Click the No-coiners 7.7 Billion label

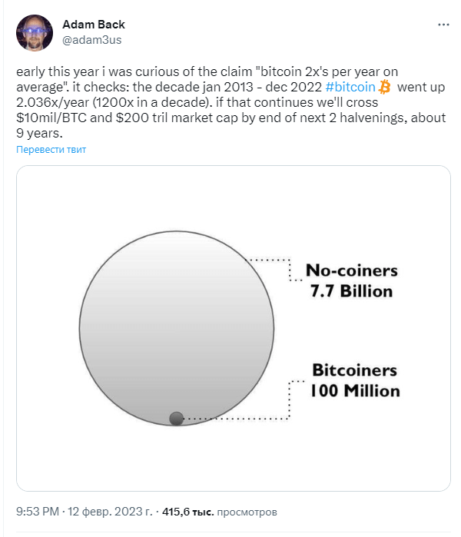pos(352,280)
